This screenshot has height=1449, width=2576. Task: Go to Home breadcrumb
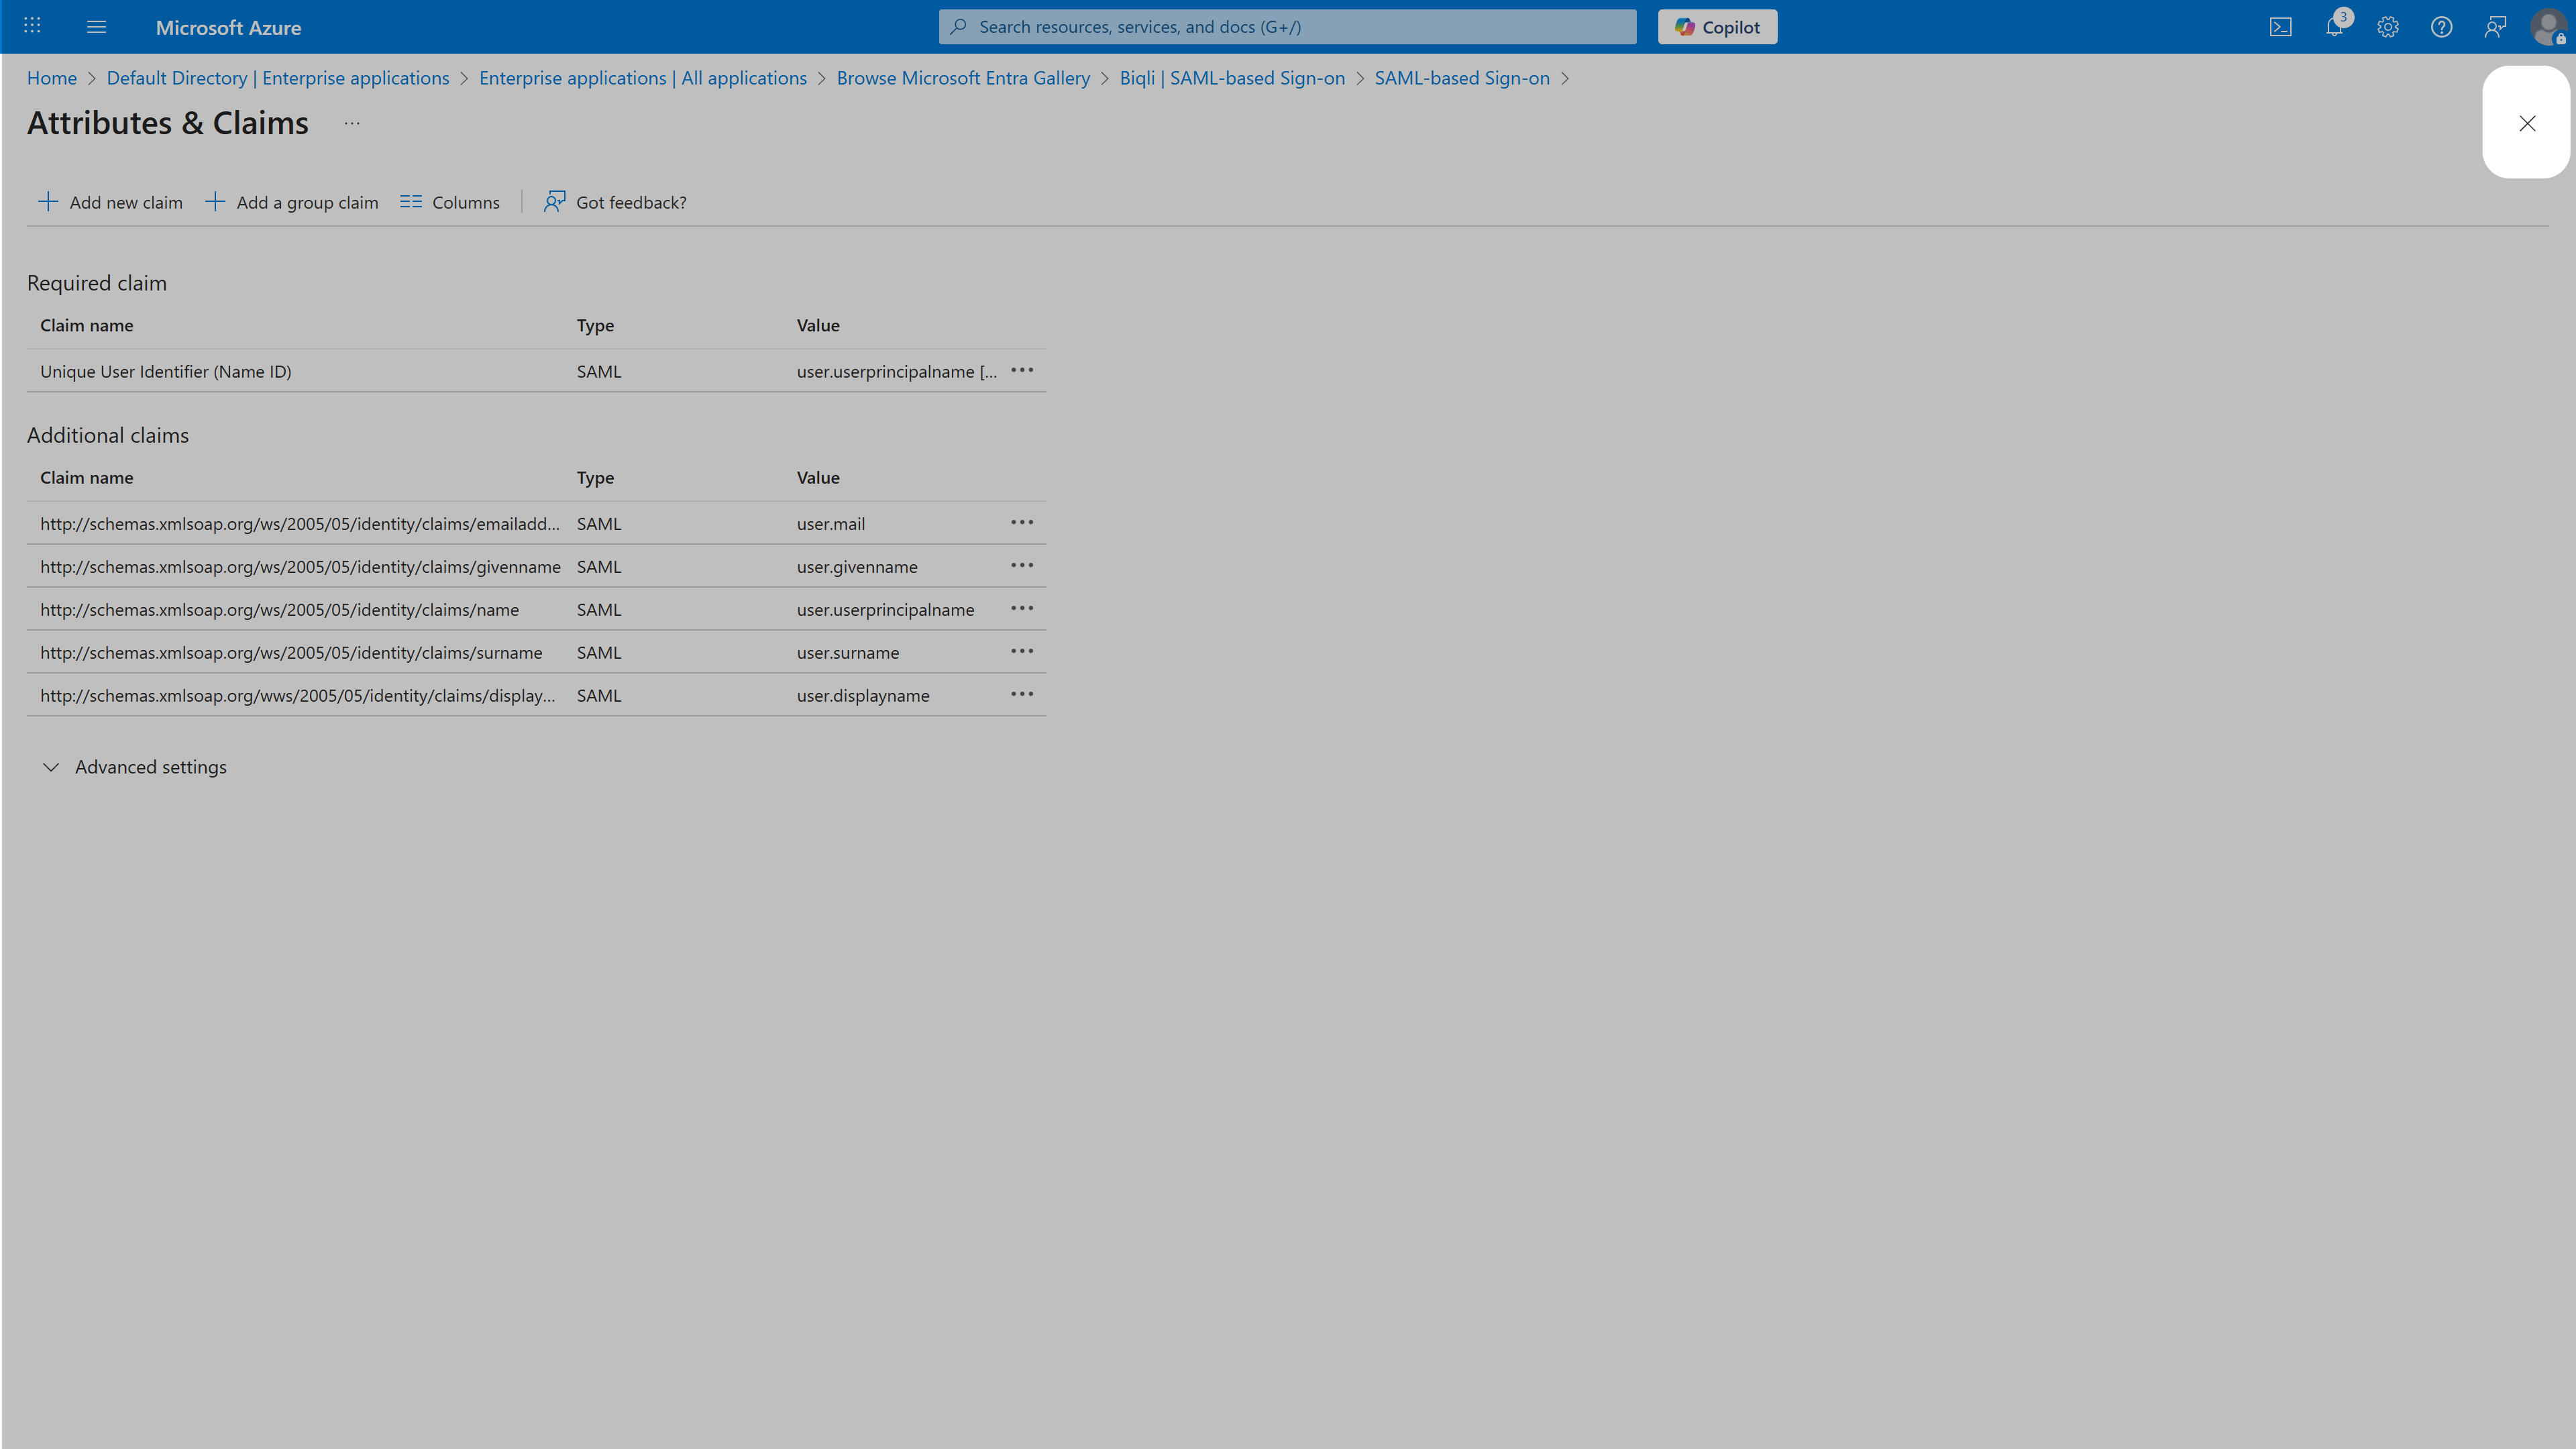tap(52, 78)
